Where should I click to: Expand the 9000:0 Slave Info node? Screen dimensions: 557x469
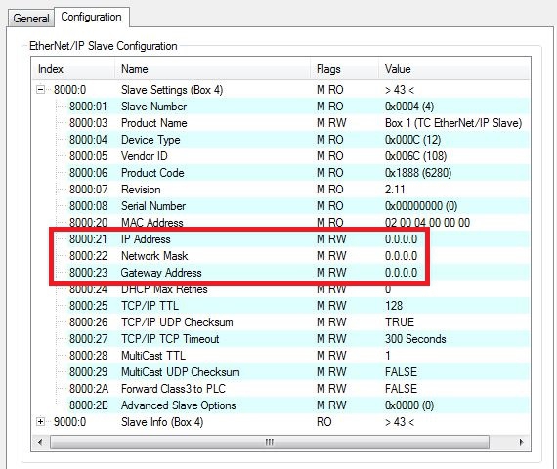coord(41,422)
